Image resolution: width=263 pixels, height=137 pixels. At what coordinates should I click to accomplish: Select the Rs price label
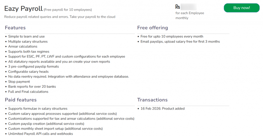tap(177, 7)
